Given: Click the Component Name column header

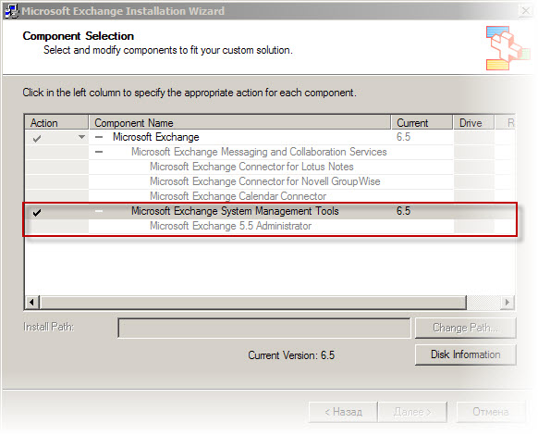Looking at the screenshot, I should coord(239,123).
